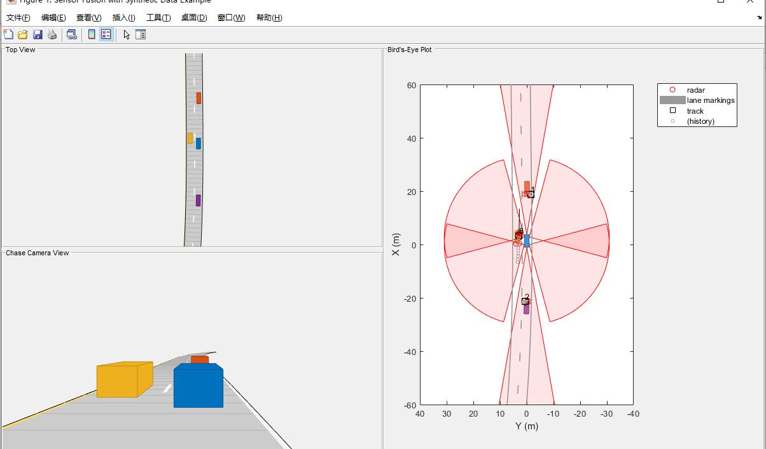Maximize the figure window
The image size is (766, 449).
[x=721, y=2]
